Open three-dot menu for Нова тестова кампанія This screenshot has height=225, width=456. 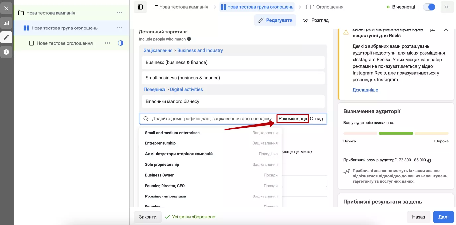tap(119, 13)
